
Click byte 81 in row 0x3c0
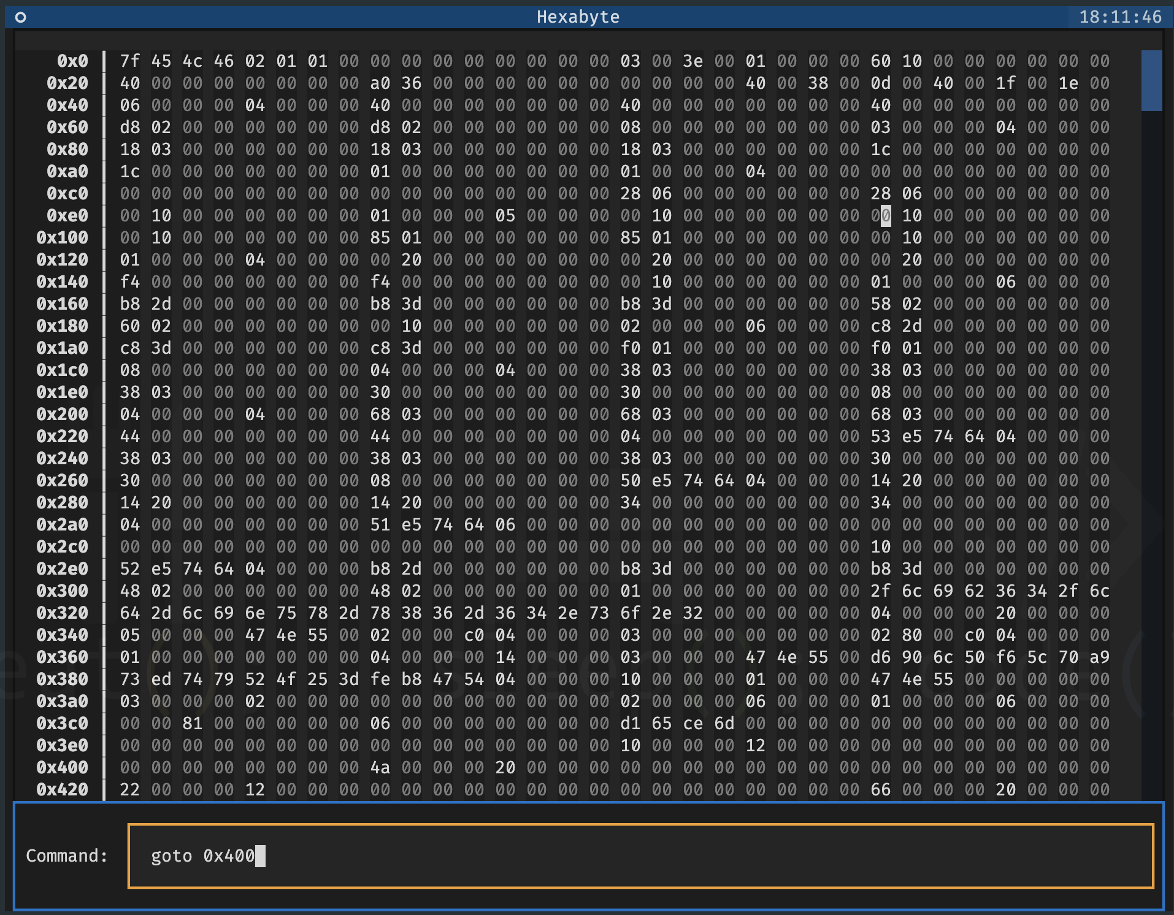[x=193, y=723]
